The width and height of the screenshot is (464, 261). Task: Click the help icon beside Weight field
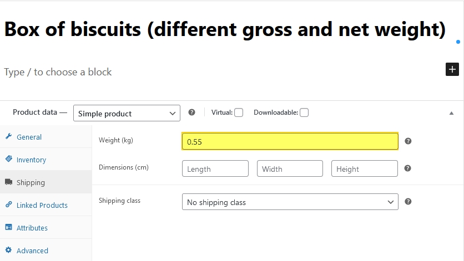pos(408,141)
